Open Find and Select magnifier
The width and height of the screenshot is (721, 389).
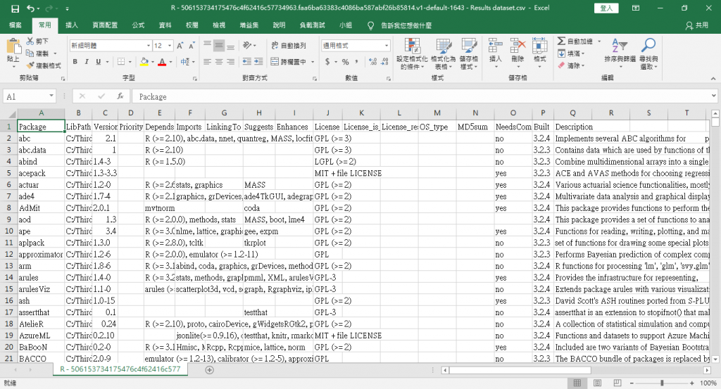pyautogui.click(x=648, y=53)
